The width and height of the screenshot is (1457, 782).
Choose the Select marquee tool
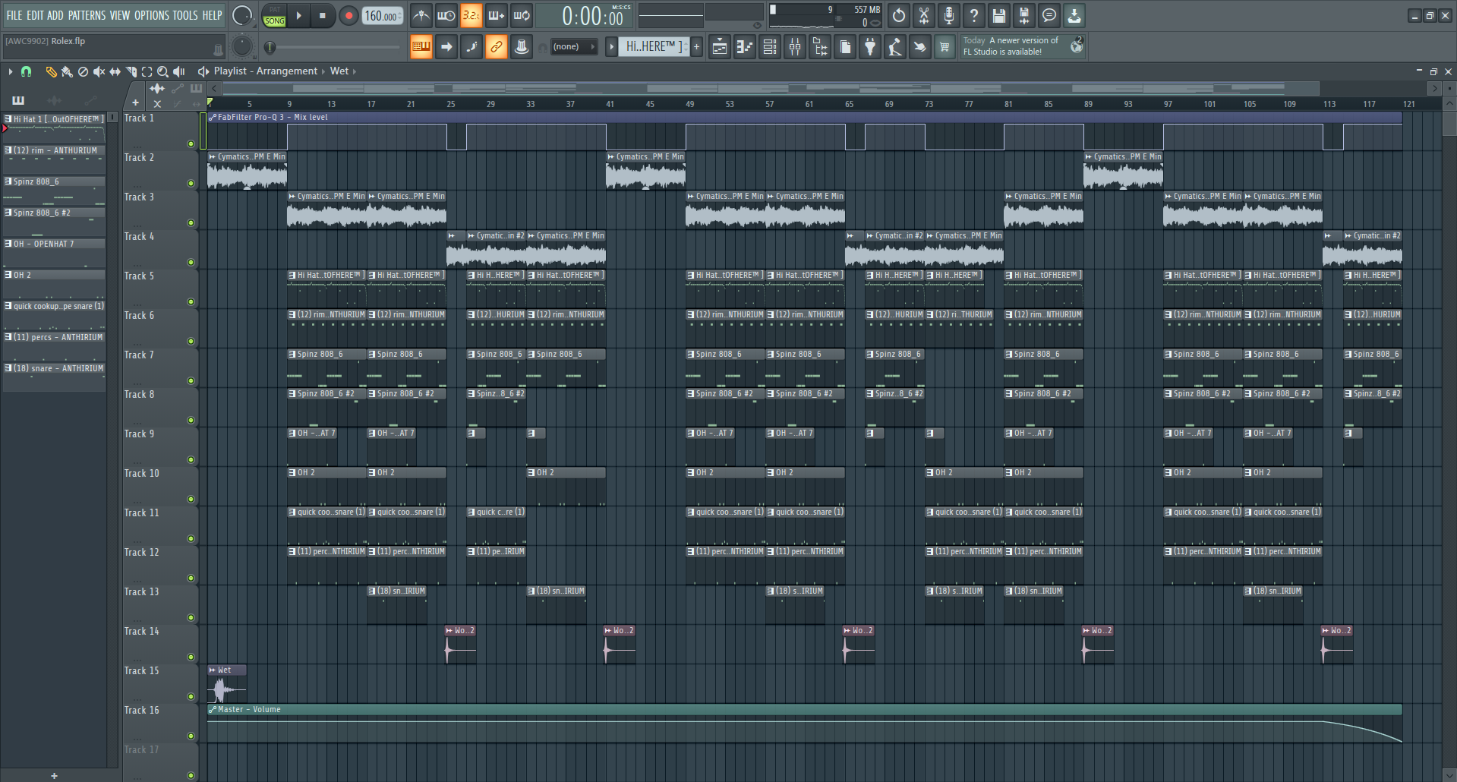click(147, 71)
